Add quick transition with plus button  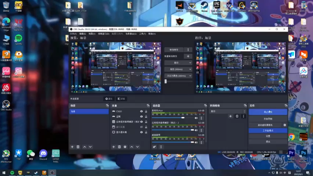(188, 56)
